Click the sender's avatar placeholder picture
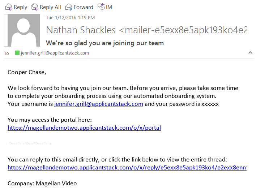This screenshot has width=256, height=194. tap(24, 31)
